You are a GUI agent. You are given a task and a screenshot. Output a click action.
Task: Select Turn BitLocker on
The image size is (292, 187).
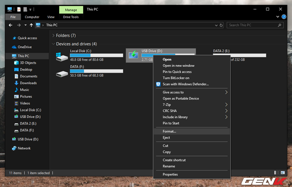click(192, 78)
